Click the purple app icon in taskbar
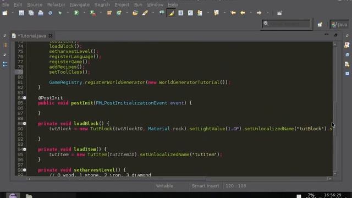This screenshot has width=352, height=198. pyautogui.click(x=13, y=196)
